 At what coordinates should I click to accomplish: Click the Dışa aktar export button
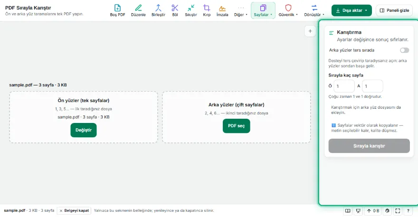(x=351, y=10)
